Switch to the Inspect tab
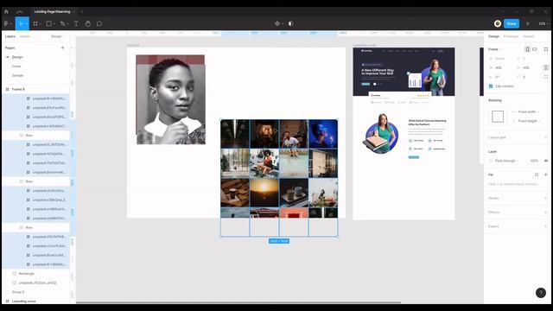 [x=528, y=36]
